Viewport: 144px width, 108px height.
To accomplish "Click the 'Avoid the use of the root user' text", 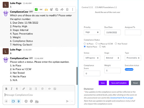I will point(107,12).
